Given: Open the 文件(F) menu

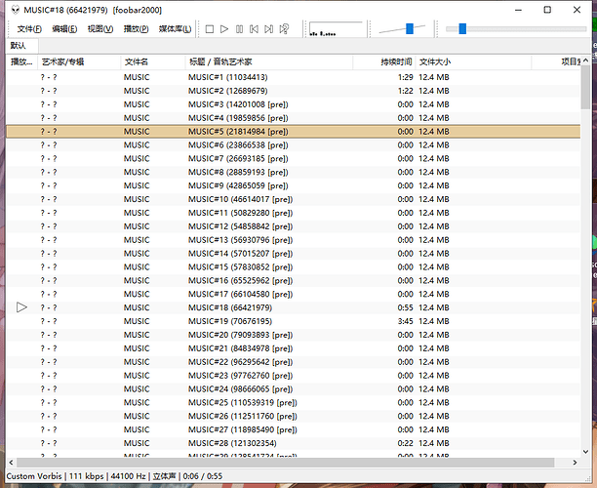Looking at the screenshot, I should (29, 29).
